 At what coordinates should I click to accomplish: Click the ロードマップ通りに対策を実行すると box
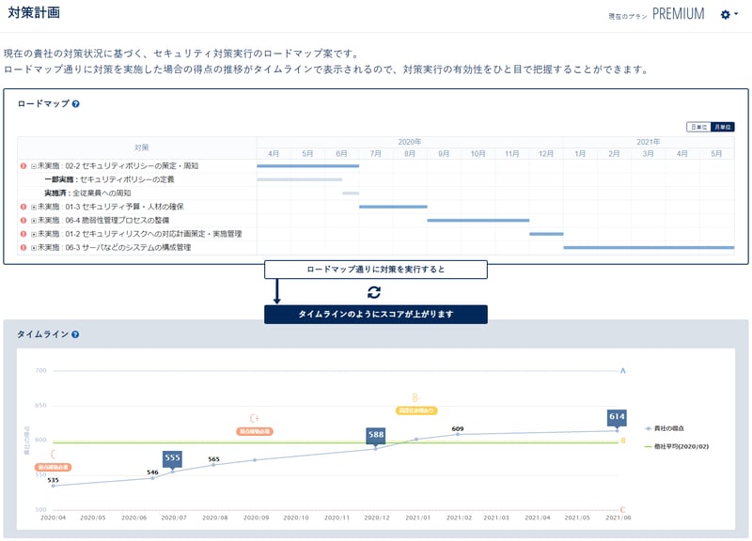[375, 270]
